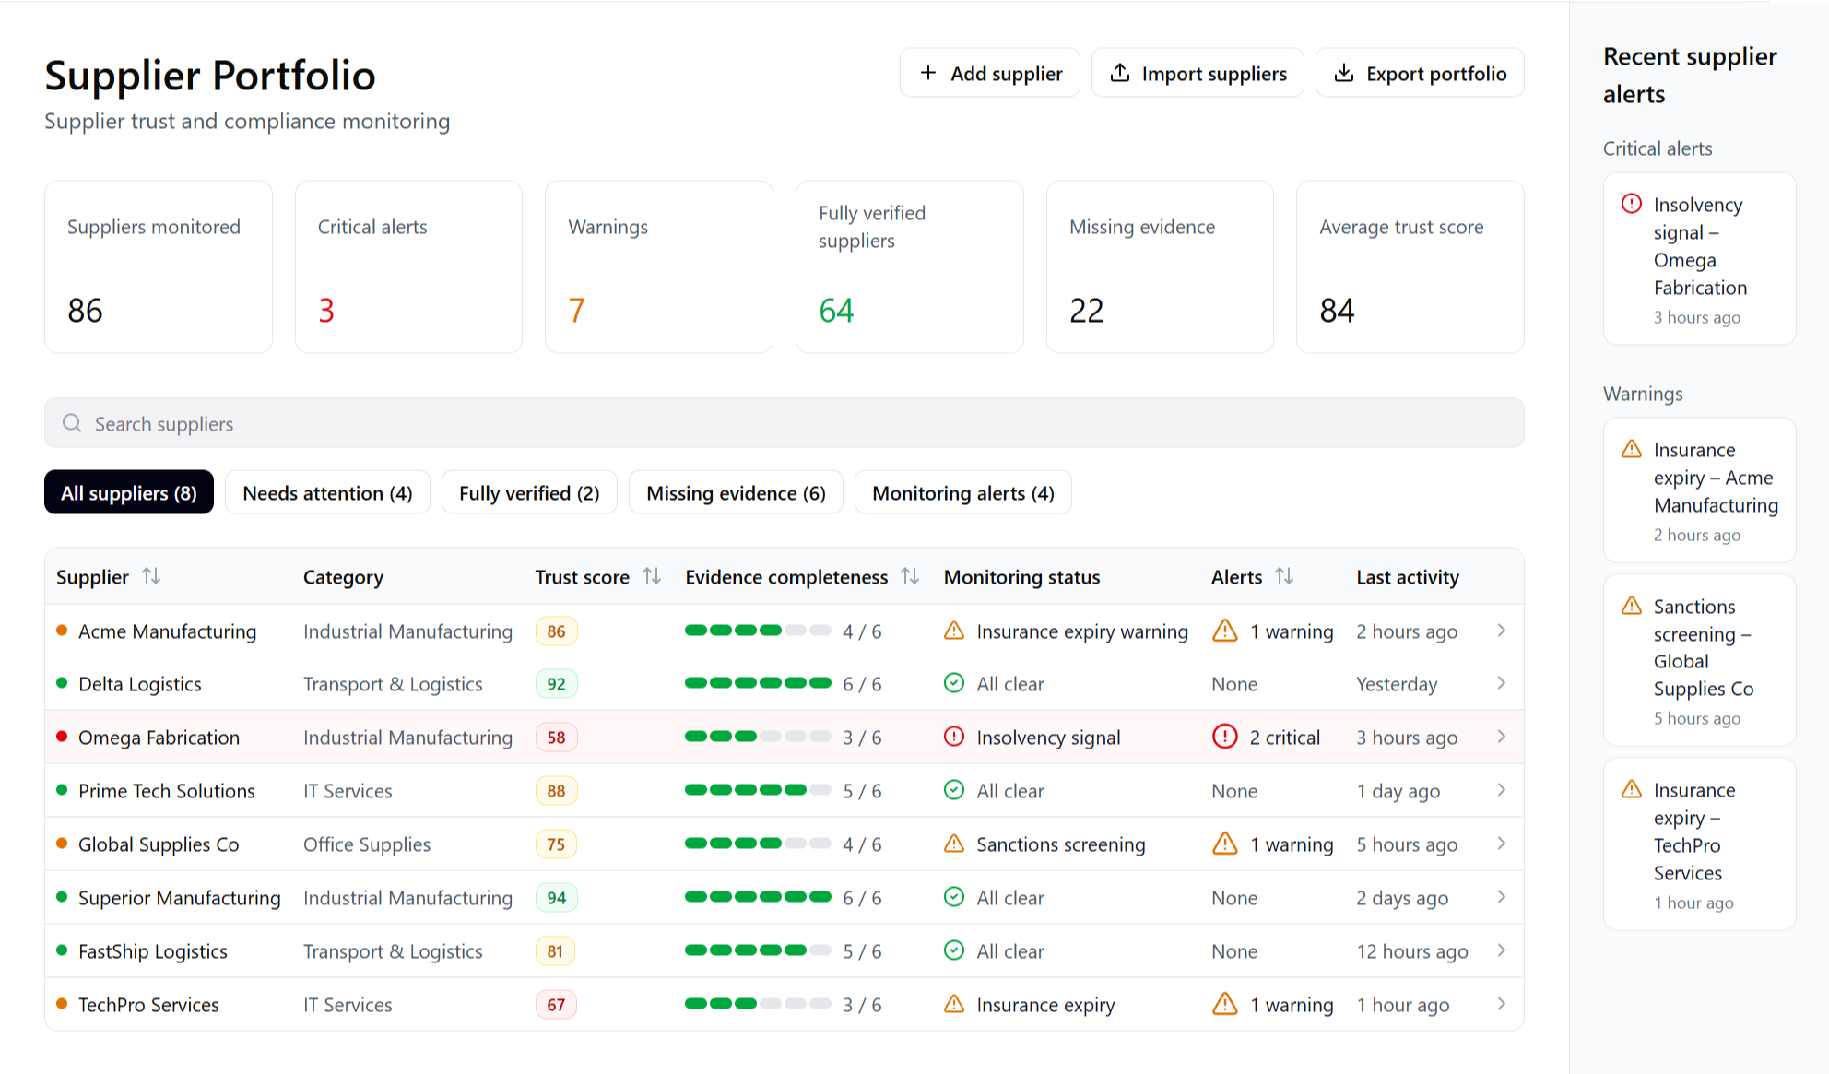The height and width of the screenshot is (1074, 1829).
Task: Click the upload icon on Import suppliers
Action: click(x=1121, y=72)
